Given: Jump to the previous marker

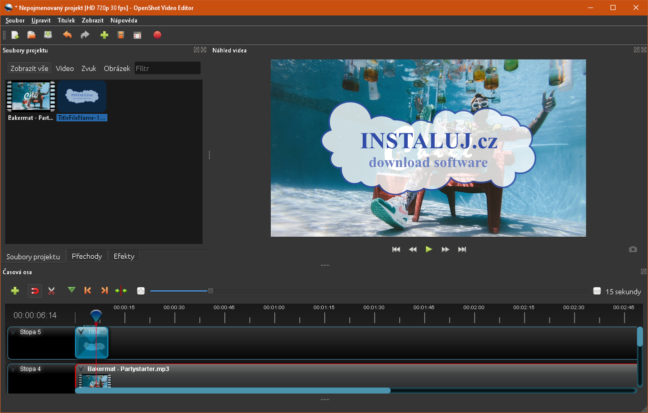Looking at the screenshot, I should point(88,291).
